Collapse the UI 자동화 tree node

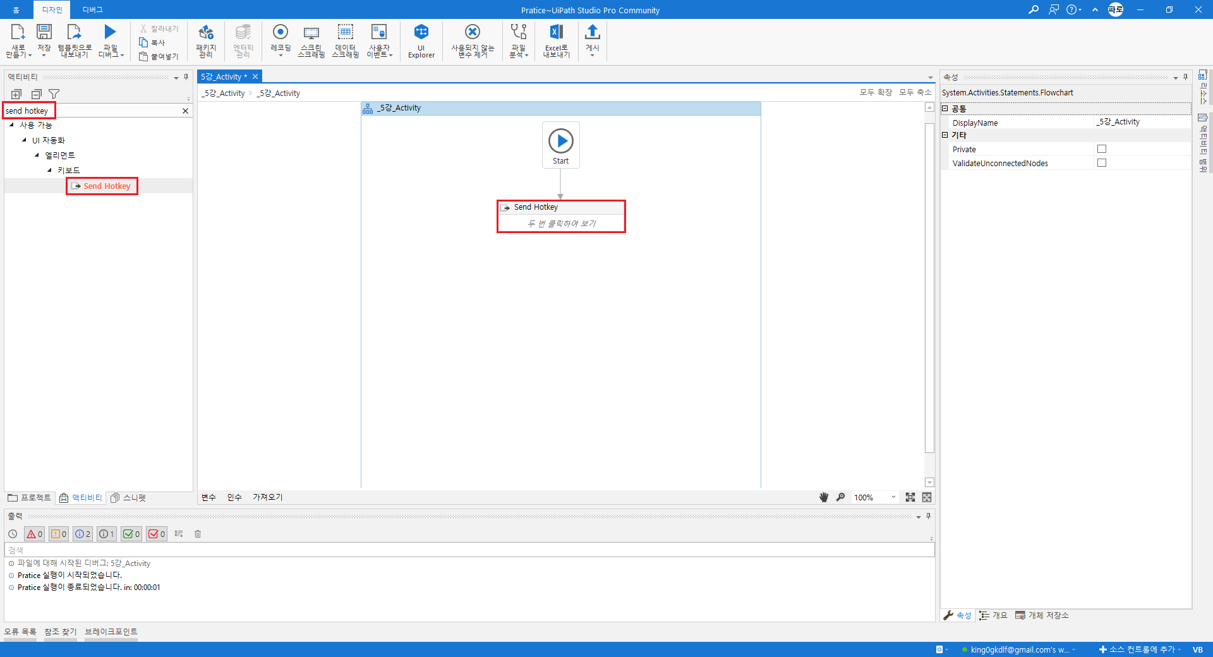coord(24,140)
